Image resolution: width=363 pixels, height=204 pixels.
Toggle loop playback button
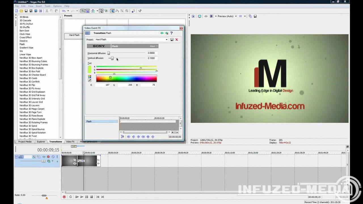[71, 197]
